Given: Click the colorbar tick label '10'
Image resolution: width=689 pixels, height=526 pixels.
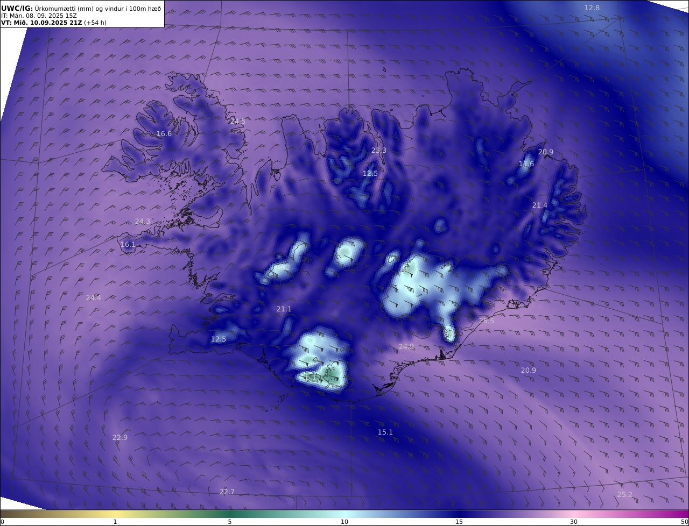Looking at the screenshot, I should 344,522.
